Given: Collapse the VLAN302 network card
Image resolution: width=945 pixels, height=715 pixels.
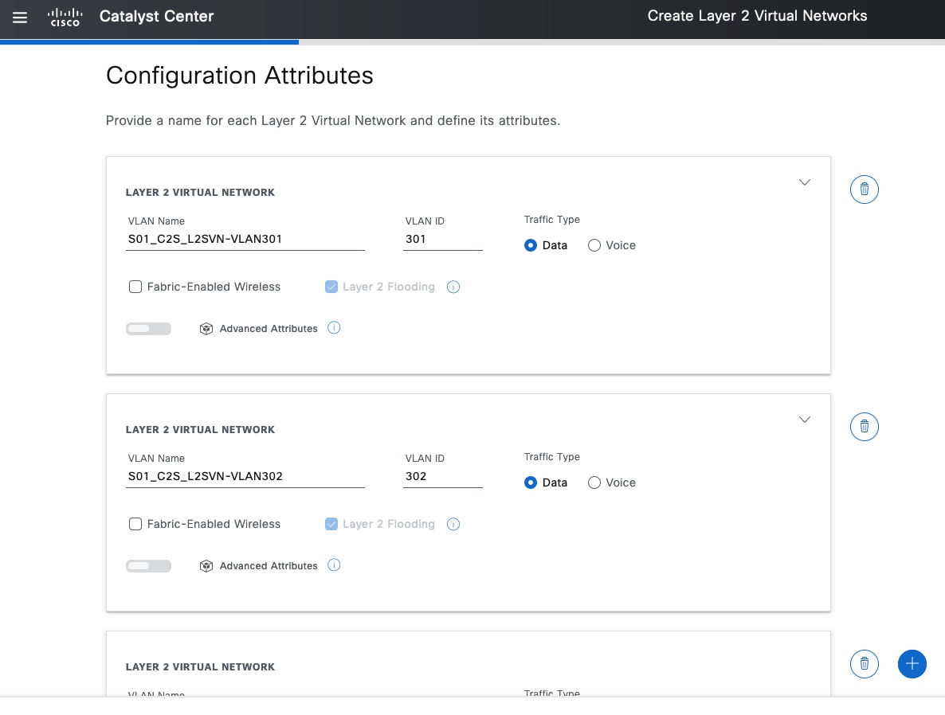Looking at the screenshot, I should coord(805,420).
